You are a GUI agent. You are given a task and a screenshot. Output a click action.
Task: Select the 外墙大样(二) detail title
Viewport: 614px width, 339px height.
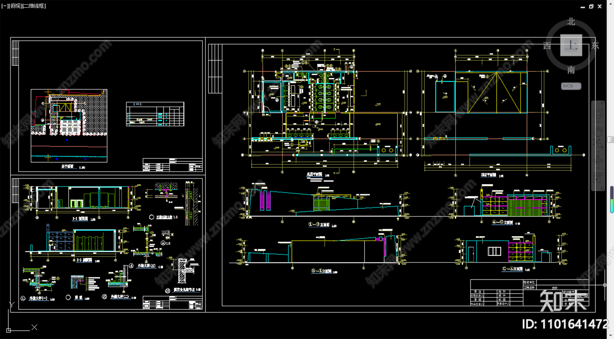tap(120, 297)
